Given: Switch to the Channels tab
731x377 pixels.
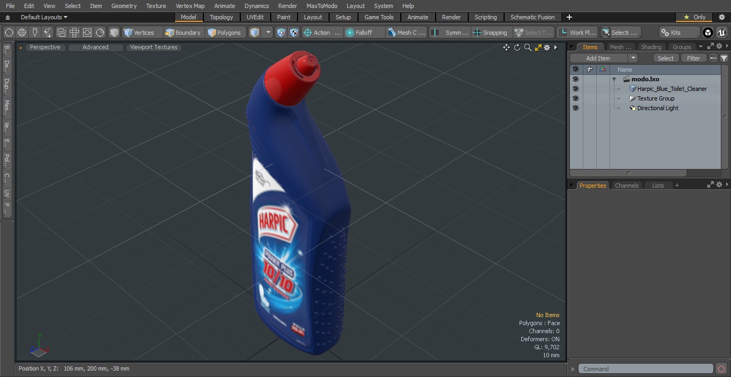Looking at the screenshot, I should pyautogui.click(x=627, y=186).
